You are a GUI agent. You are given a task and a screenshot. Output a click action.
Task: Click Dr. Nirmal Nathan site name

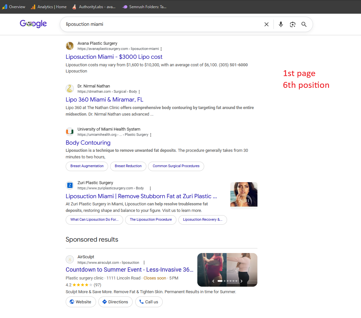[x=94, y=86]
